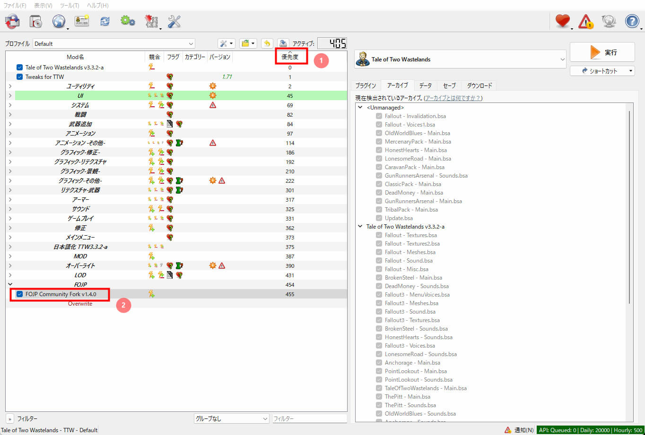The width and height of the screenshot is (645, 435).
Task: Open the ファイル(F) menu
Action: coord(15,5)
